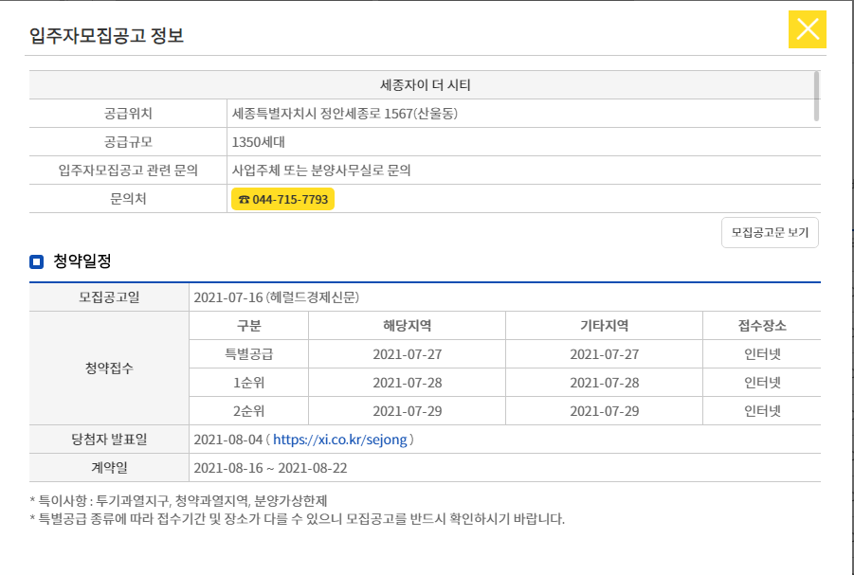Select the 사업주체 또는 분양사무실로 문의 text
Image resolution: width=854 pixels, height=575 pixels.
pos(321,171)
